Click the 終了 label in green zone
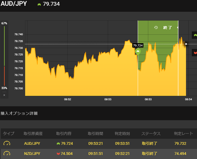The image size is (197, 159). (167, 28)
